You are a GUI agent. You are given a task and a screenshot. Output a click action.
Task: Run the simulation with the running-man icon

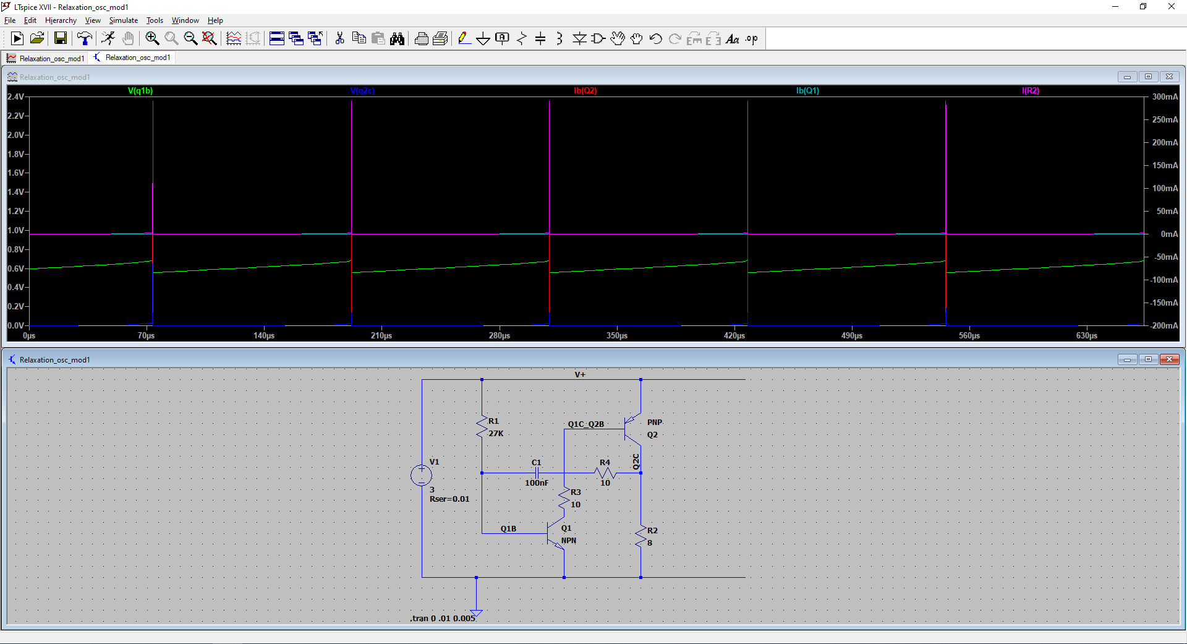[x=109, y=38]
